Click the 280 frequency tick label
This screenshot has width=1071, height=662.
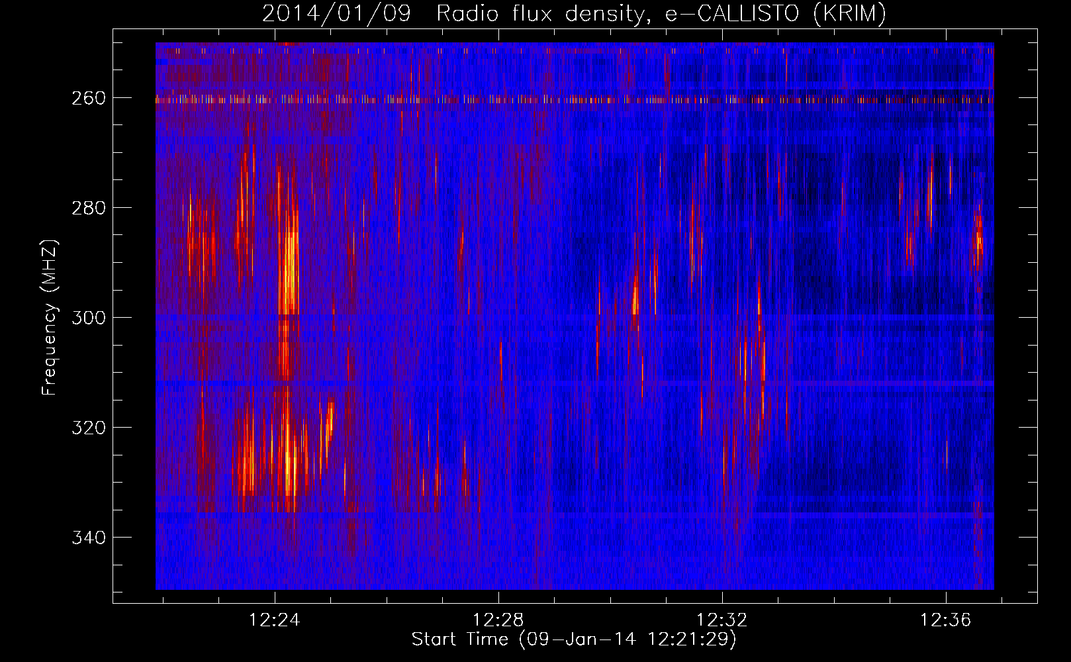[x=89, y=208]
